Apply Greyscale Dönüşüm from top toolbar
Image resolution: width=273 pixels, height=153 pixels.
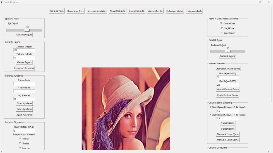click(x=97, y=11)
